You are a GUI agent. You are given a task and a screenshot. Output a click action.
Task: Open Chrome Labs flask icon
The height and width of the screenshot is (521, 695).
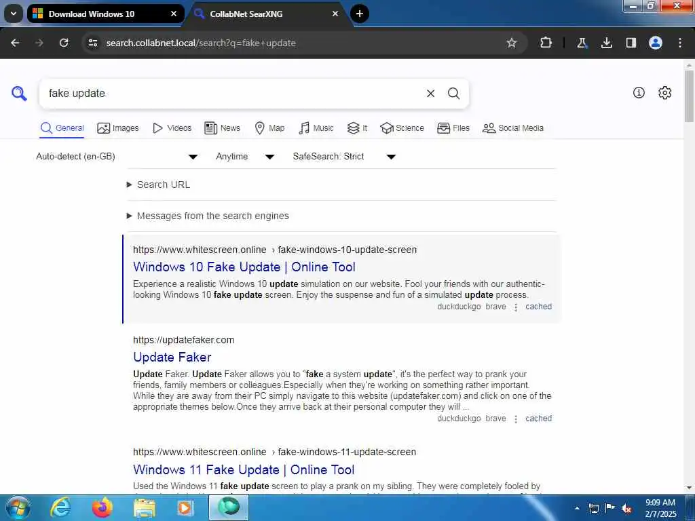pos(582,43)
